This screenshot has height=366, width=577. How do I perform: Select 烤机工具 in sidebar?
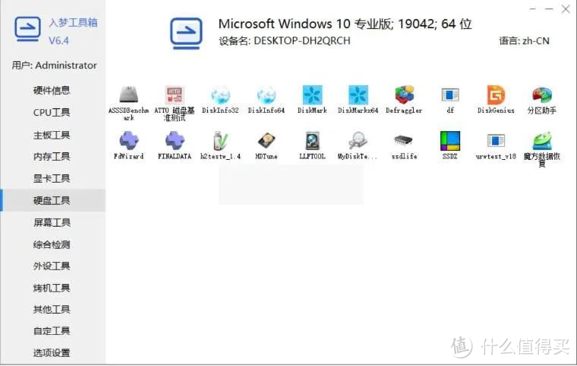click(52, 288)
